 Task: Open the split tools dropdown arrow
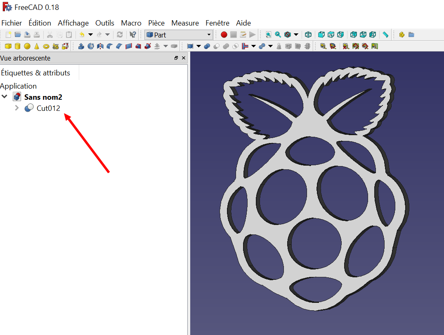[271, 46]
